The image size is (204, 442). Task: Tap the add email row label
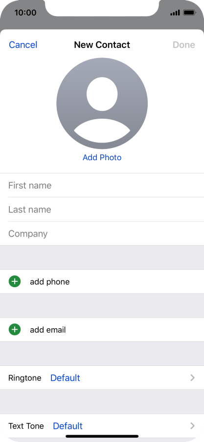[x=48, y=330]
